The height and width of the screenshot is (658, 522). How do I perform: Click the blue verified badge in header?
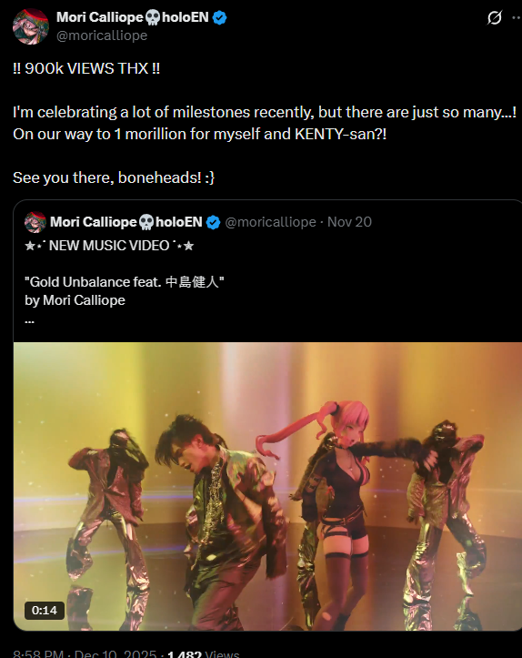point(220,17)
